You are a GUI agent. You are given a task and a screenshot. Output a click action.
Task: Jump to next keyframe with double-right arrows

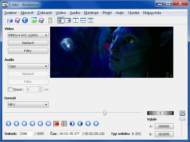click(48, 124)
